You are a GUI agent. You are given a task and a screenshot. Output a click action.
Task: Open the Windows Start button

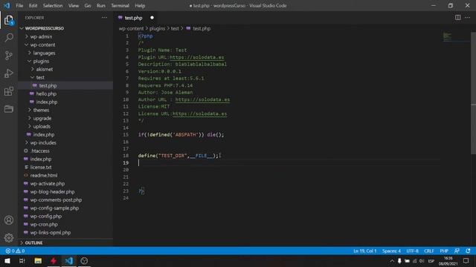click(7, 260)
